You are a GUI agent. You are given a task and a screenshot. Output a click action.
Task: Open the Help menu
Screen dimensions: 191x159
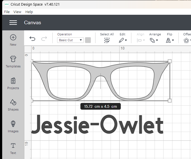point(29,12)
